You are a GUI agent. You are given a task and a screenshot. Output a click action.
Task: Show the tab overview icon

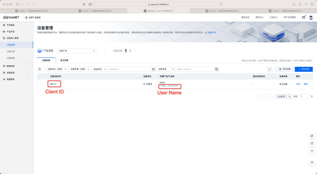click(x=312, y=4)
